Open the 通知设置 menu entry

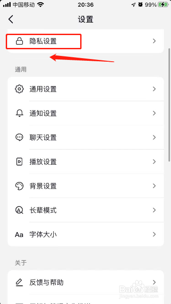85,113
